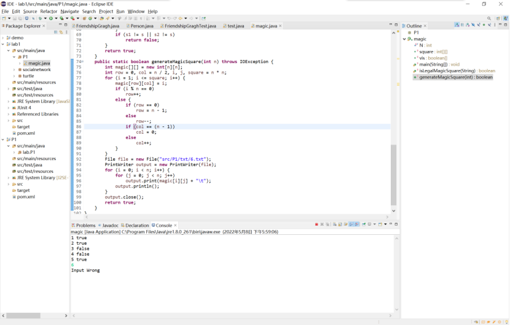This screenshot has height=325, width=510.
Task: Click the Search magnifier icon at top right
Action: point(489,18)
